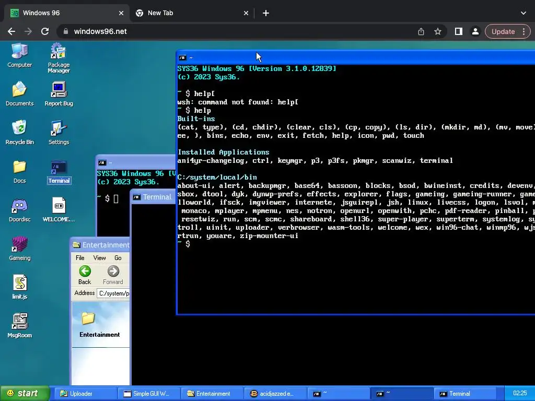The width and height of the screenshot is (535, 401).
Task: Close the New Tab browser tab
Action: point(246,13)
